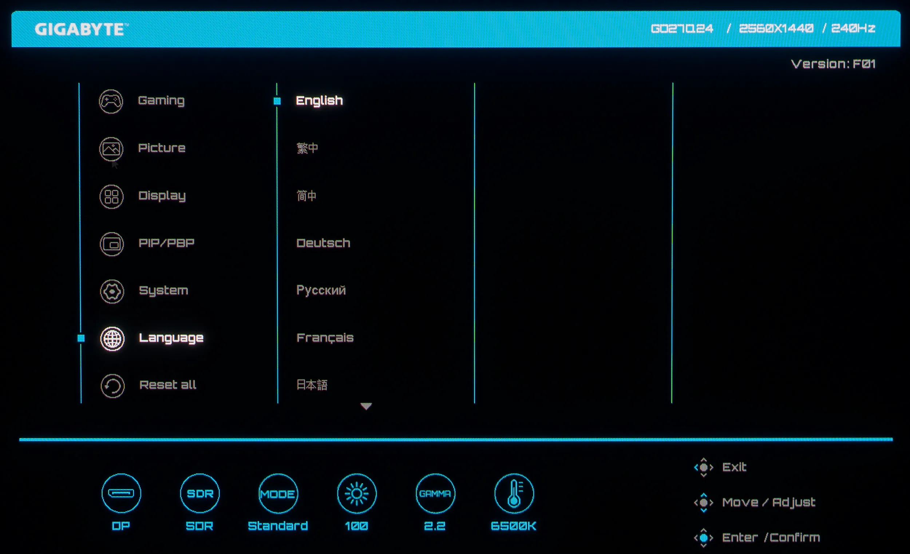The height and width of the screenshot is (554, 910).
Task: Open Display settings grid icon
Action: (111, 196)
